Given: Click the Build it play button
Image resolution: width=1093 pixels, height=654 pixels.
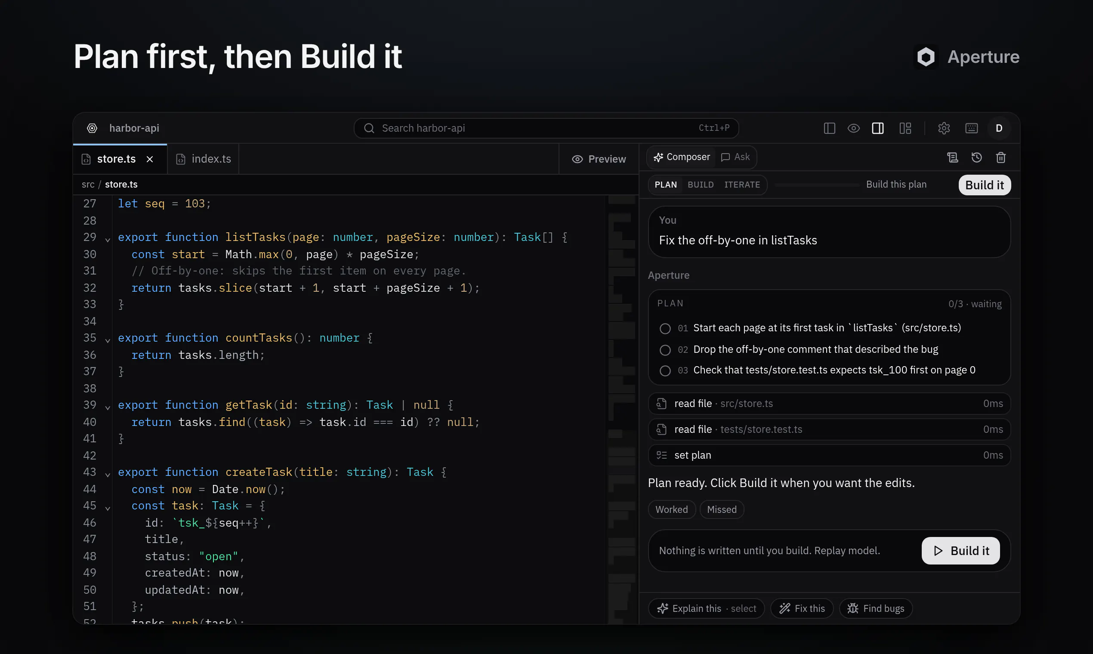Looking at the screenshot, I should point(960,551).
